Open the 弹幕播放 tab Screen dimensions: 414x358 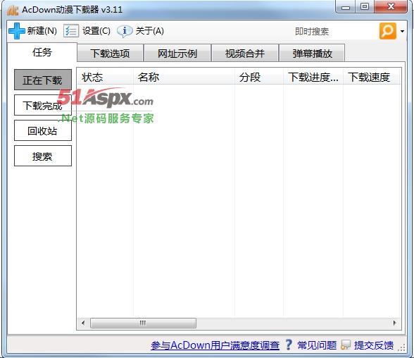pyautogui.click(x=312, y=54)
